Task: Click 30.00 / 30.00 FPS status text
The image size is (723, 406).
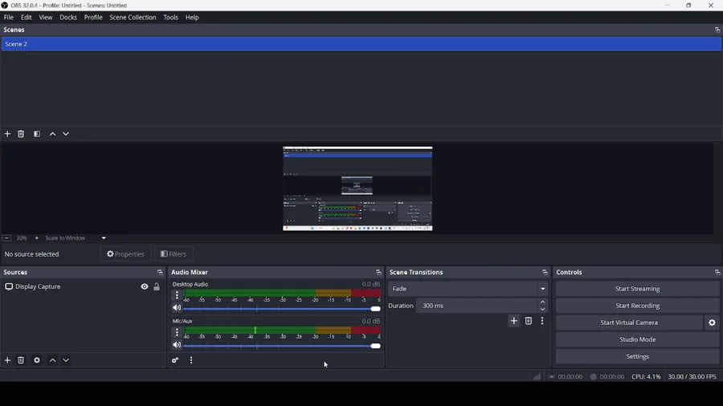Action: pos(692,376)
